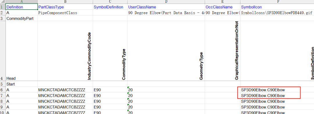Select entire column D via its header
314x114 pixels.
[166, 2]
